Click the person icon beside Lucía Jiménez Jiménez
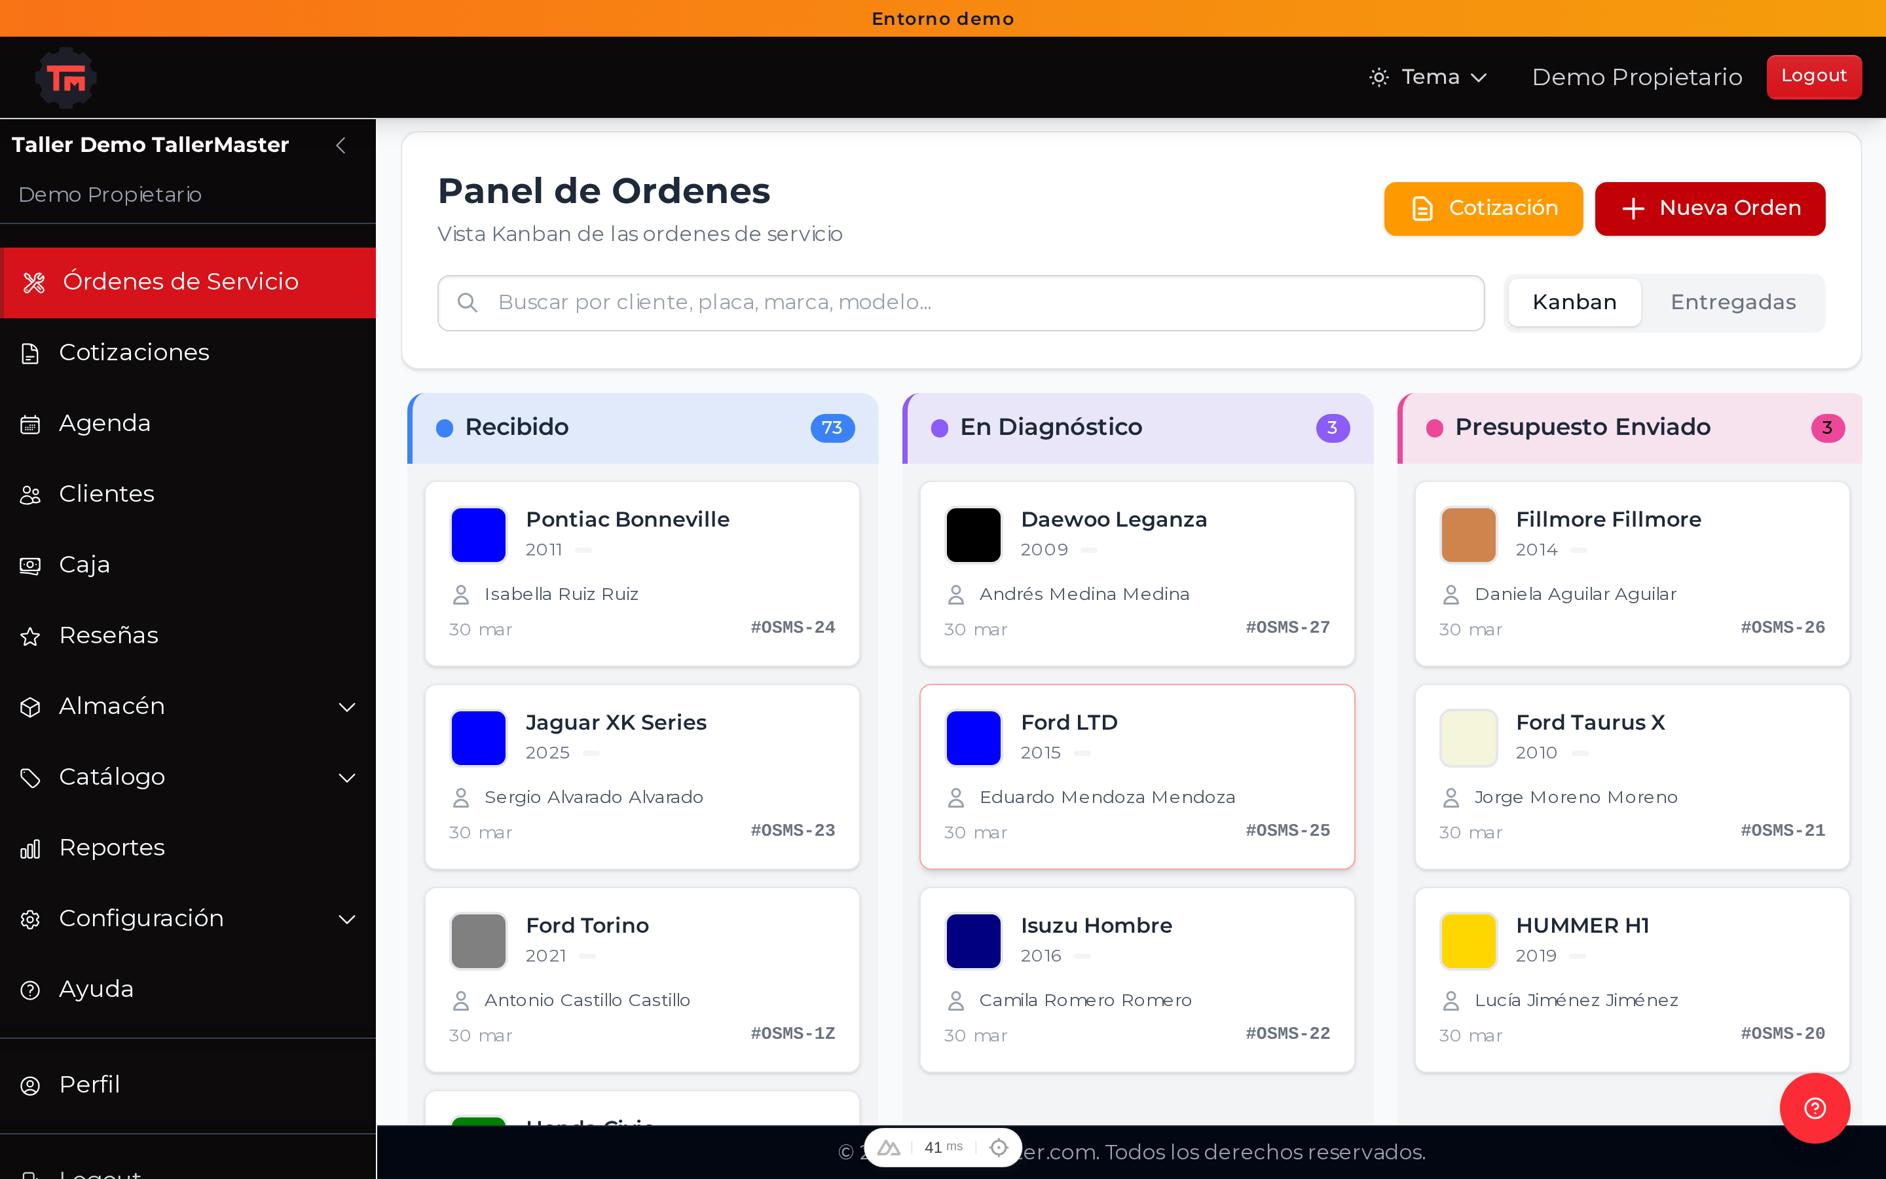 point(1451,1000)
